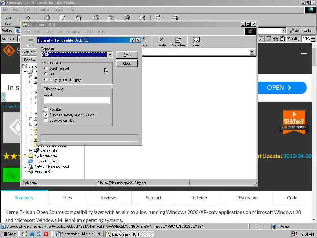317x238 pixels.
Task: Click Start button in Format dialog
Action: (x=127, y=55)
